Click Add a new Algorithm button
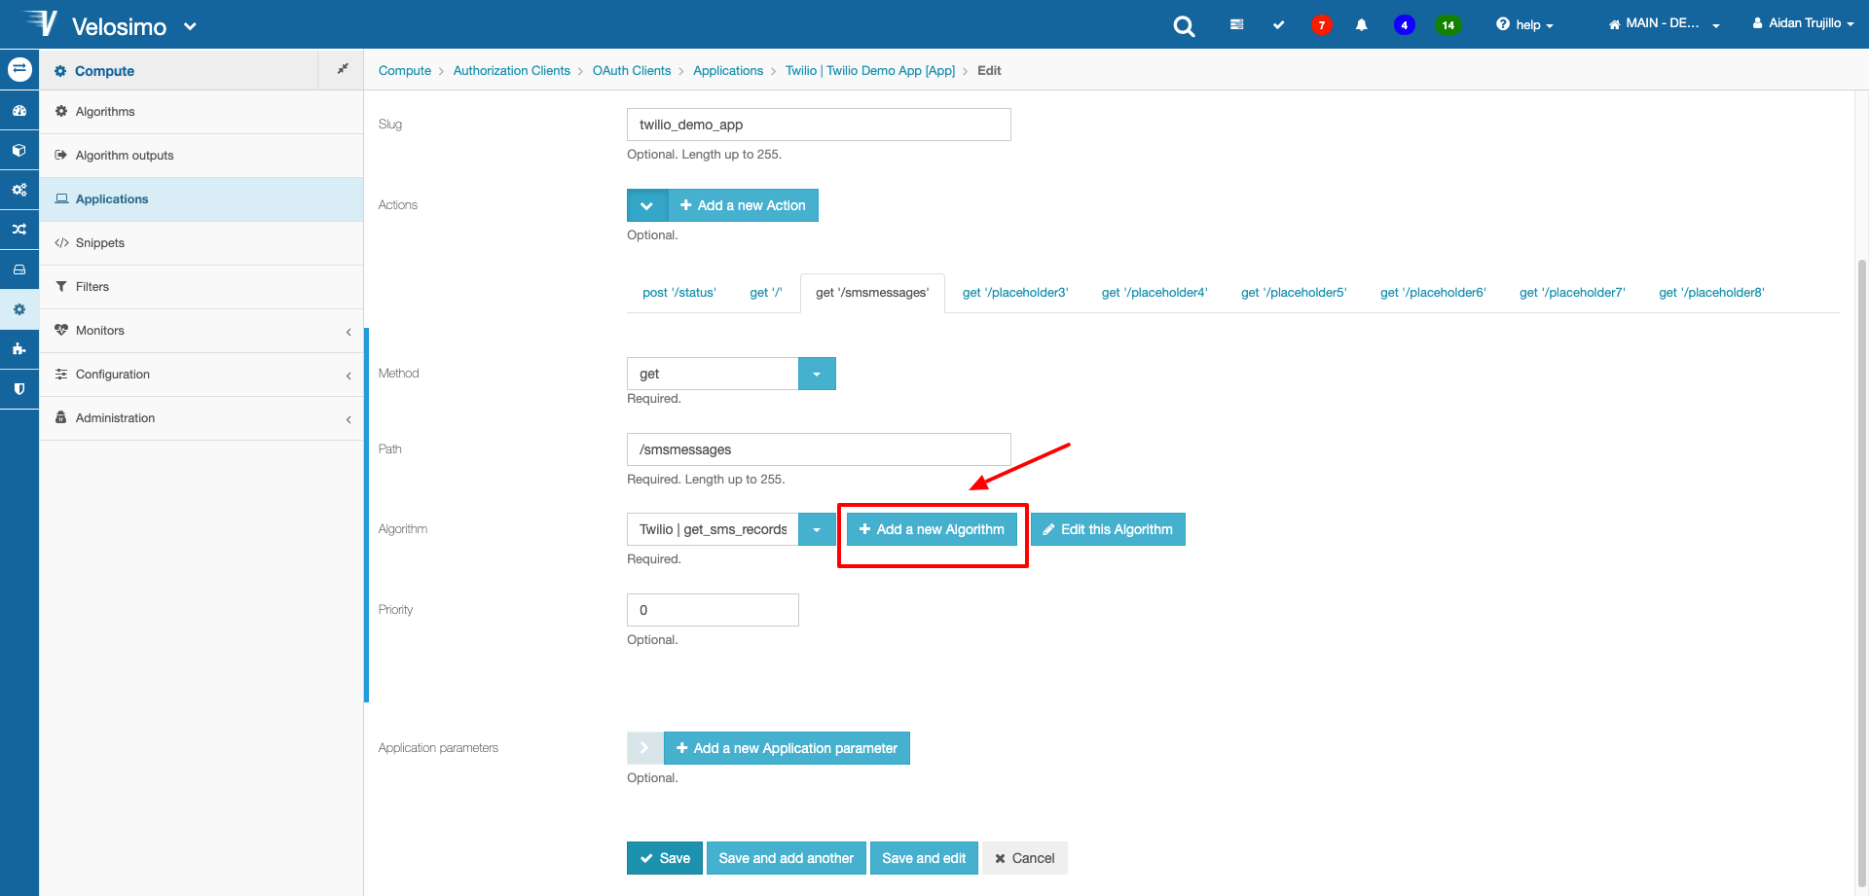The image size is (1869, 896). 932,529
